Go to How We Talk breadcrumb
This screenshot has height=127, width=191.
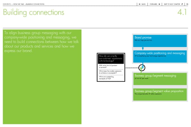[x=19, y=4]
